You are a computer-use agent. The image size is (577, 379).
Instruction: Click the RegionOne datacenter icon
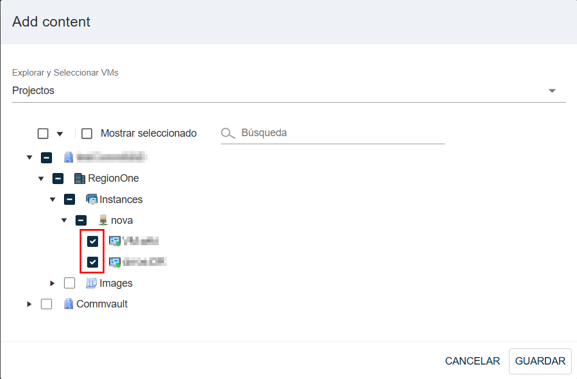[x=80, y=178]
